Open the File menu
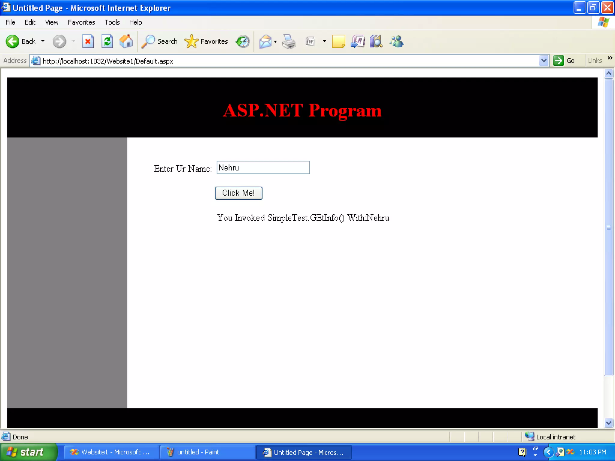The height and width of the screenshot is (461, 615). 10,22
